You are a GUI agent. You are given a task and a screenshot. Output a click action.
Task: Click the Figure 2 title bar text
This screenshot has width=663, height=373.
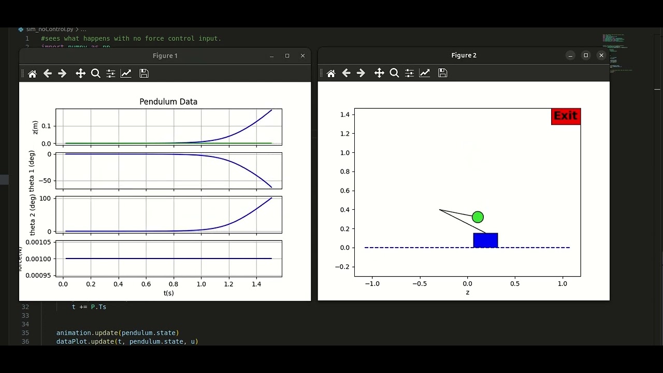coord(464,55)
